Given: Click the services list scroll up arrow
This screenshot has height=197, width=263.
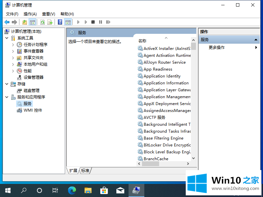Looking at the screenshot, I should tap(193, 40).
